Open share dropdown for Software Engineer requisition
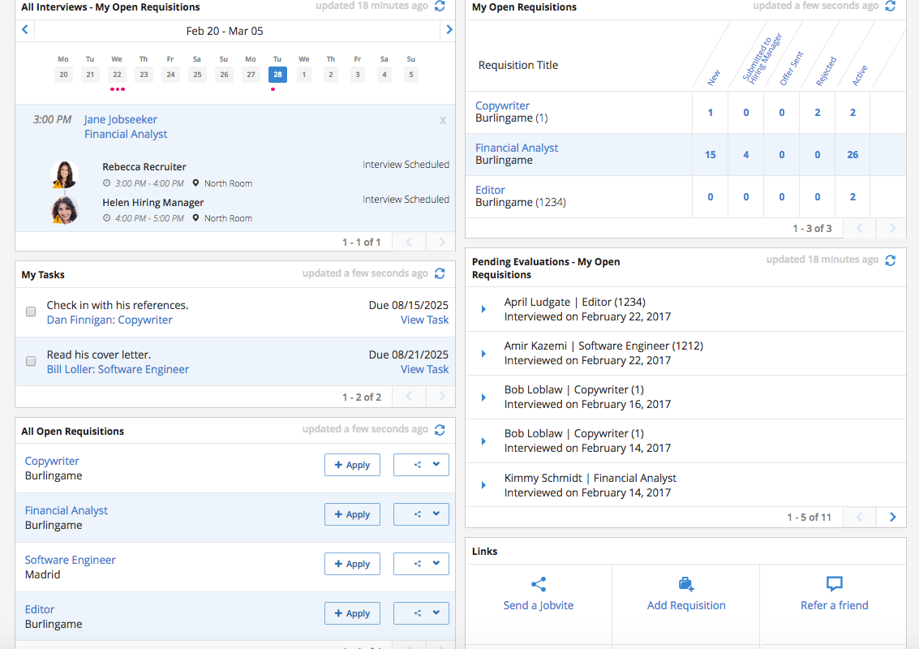This screenshot has width=919, height=649. coord(422,563)
